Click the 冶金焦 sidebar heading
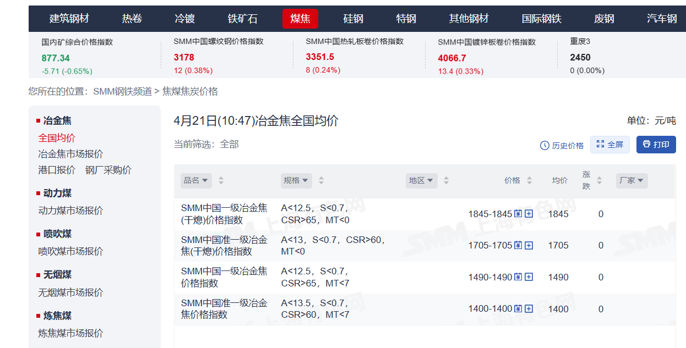The height and width of the screenshot is (348, 686). pyautogui.click(x=57, y=120)
